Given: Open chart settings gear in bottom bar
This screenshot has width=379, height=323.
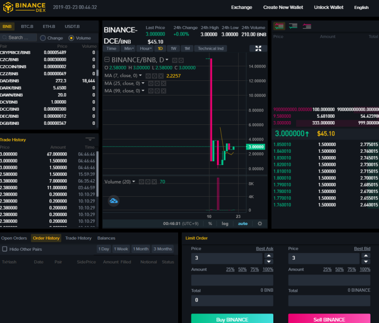Looking at the screenshot, I should point(260,224).
